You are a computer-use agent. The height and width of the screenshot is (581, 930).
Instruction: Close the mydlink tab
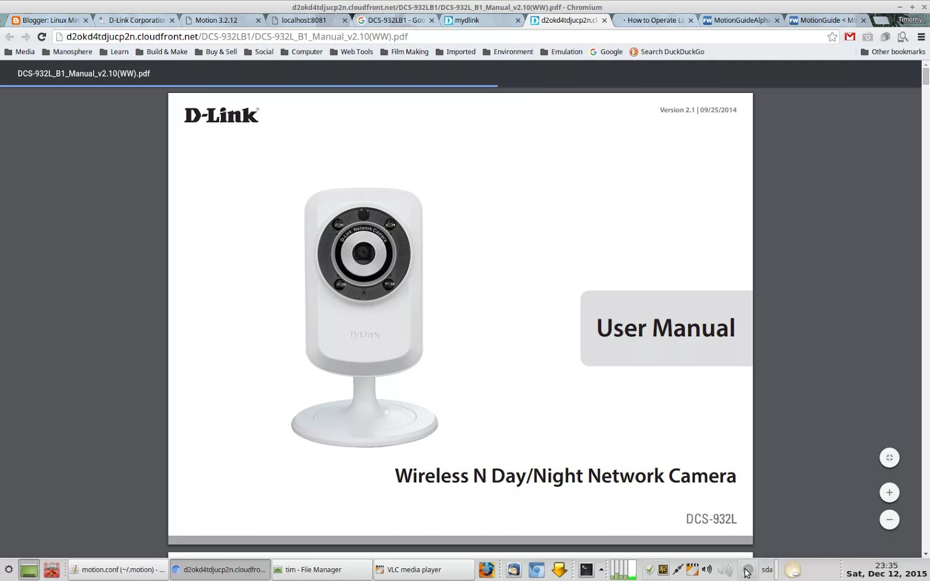click(x=518, y=20)
